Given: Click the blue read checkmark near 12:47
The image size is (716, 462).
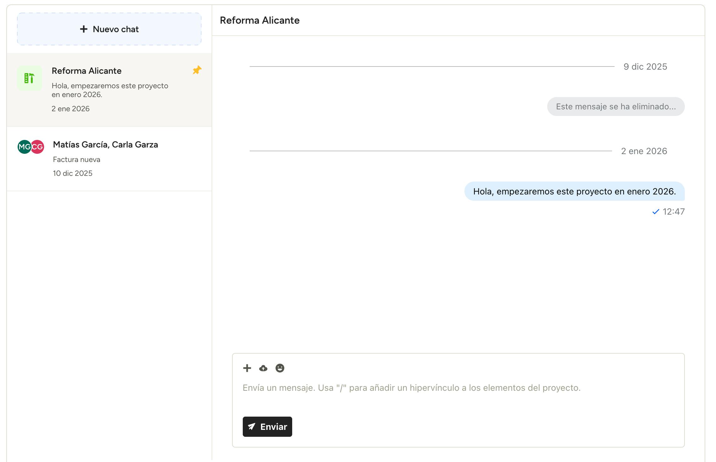Looking at the screenshot, I should 656,212.
